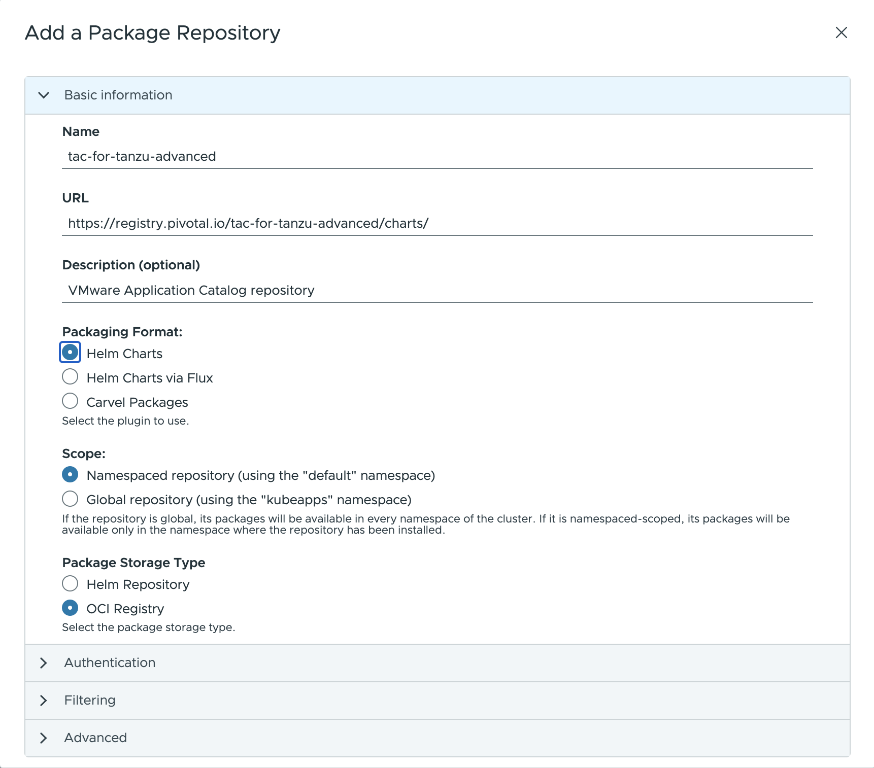The image size is (874, 768).
Task: Click the Description optional field
Action: coord(436,290)
